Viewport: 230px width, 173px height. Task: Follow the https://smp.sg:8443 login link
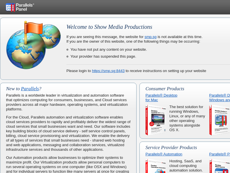tap(108, 71)
